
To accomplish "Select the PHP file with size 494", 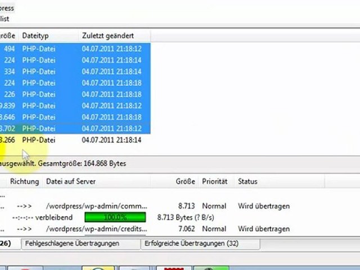I will 38,49.
